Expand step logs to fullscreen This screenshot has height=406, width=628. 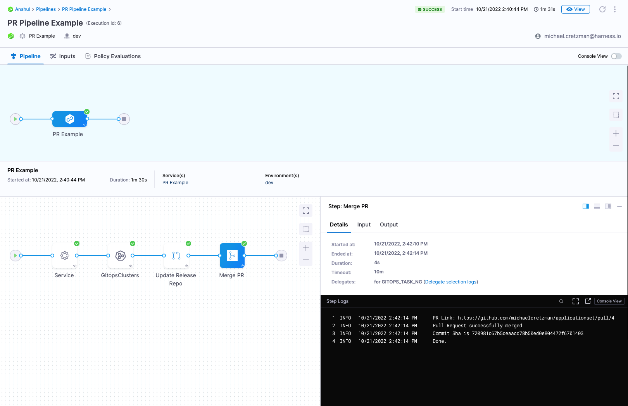point(576,301)
